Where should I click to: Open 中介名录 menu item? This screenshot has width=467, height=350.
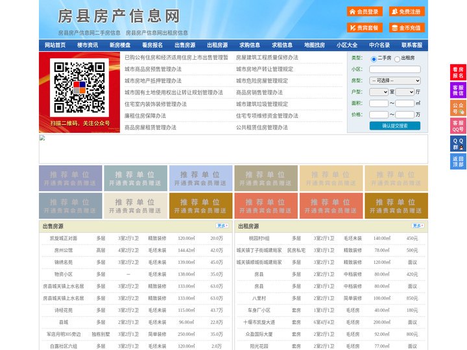tap(379, 45)
